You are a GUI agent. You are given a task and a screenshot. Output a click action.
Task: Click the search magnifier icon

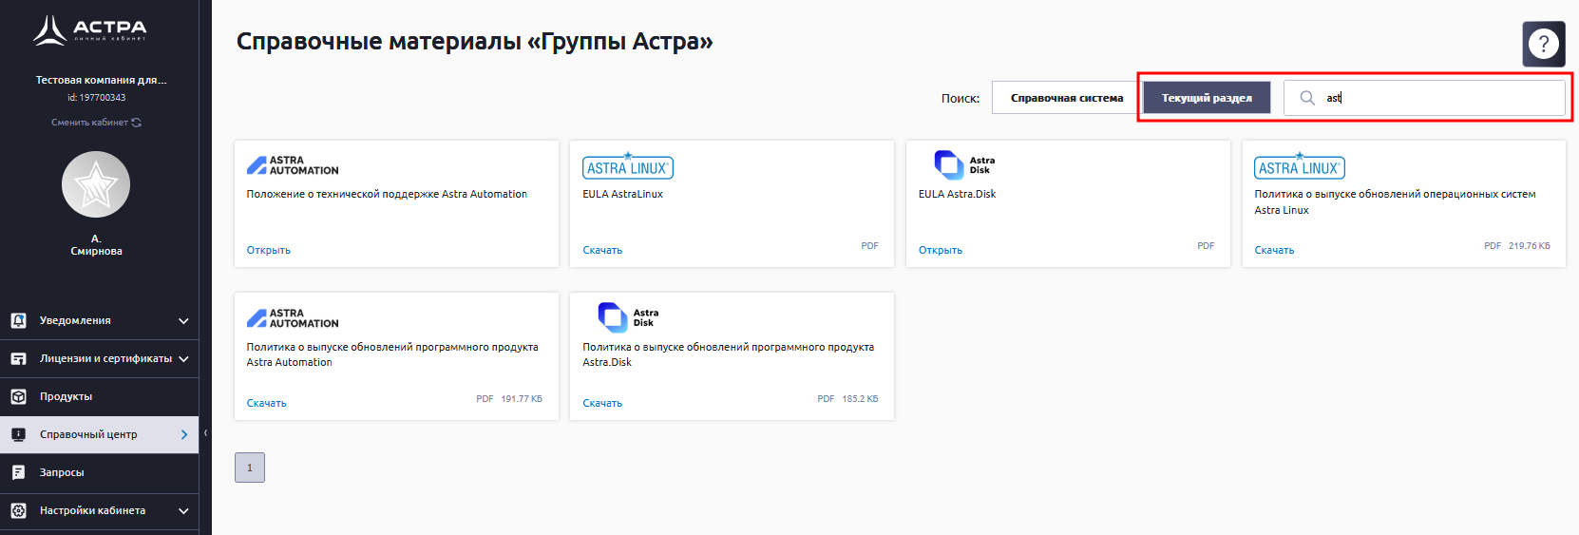pos(1307,98)
